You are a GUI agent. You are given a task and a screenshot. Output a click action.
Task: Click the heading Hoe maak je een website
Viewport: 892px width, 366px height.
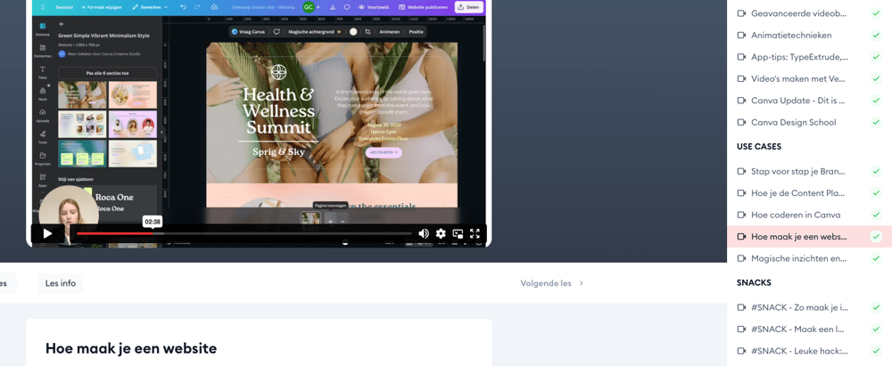(x=131, y=348)
